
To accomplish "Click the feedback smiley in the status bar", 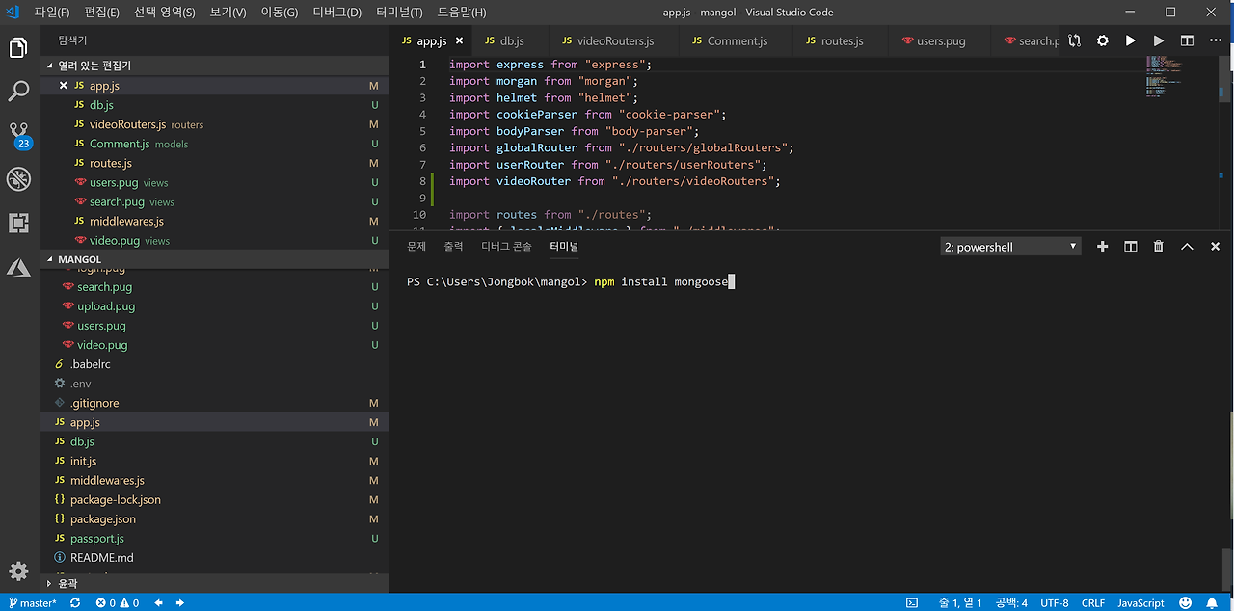I will 1185,602.
